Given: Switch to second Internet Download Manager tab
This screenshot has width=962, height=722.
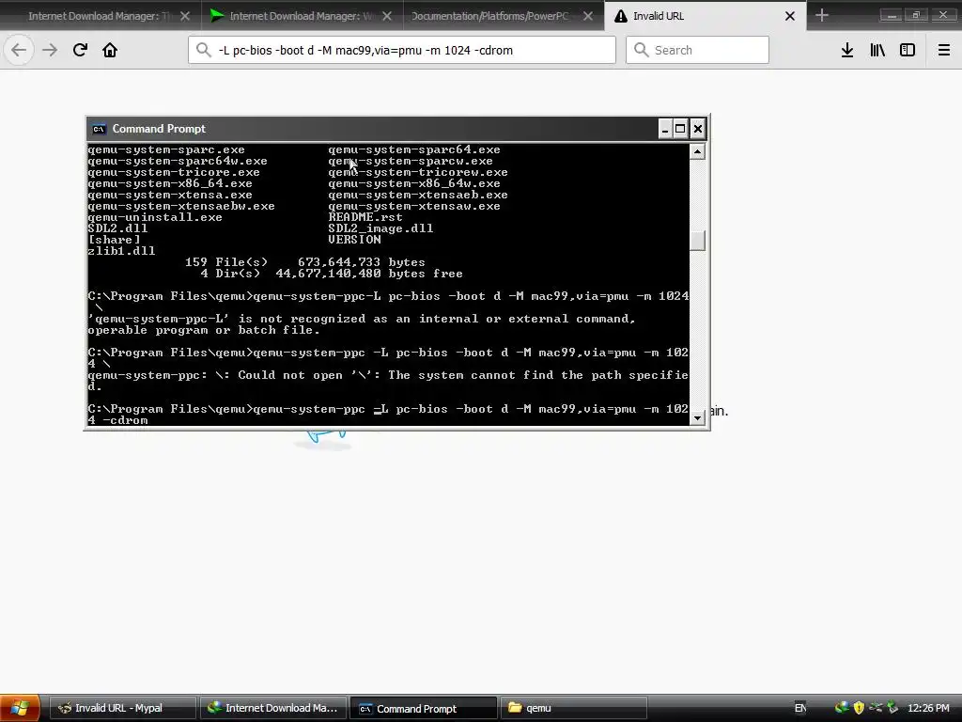Looking at the screenshot, I should pyautogui.click(x=303, y=16).
